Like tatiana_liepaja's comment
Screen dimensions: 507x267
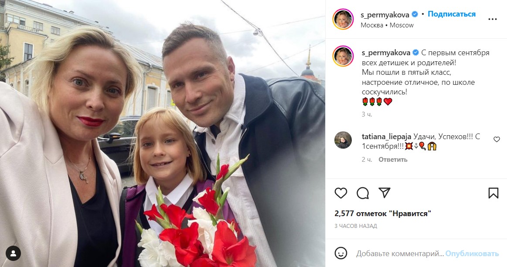497,139
